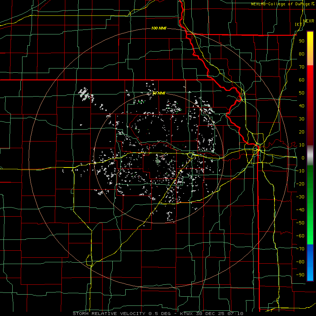Screen dimensions: 316x316
Task: Click the "STORM RELATIVE VELOCITY" product title
Action: click(x=109, y=314)
